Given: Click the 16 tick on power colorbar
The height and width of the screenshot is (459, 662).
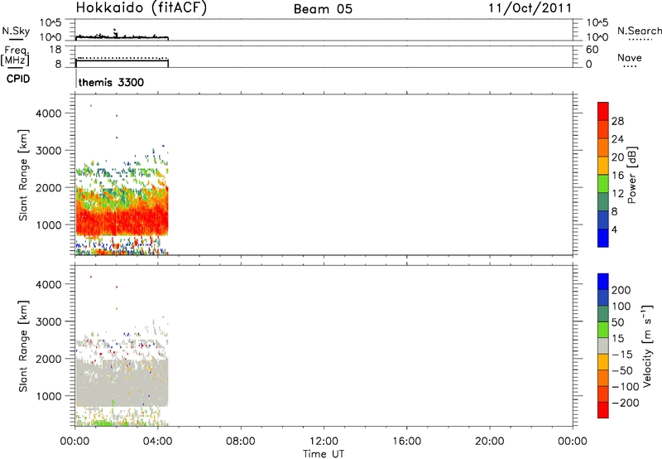Looking at the screenshot, I should click(x=617, y=176).
